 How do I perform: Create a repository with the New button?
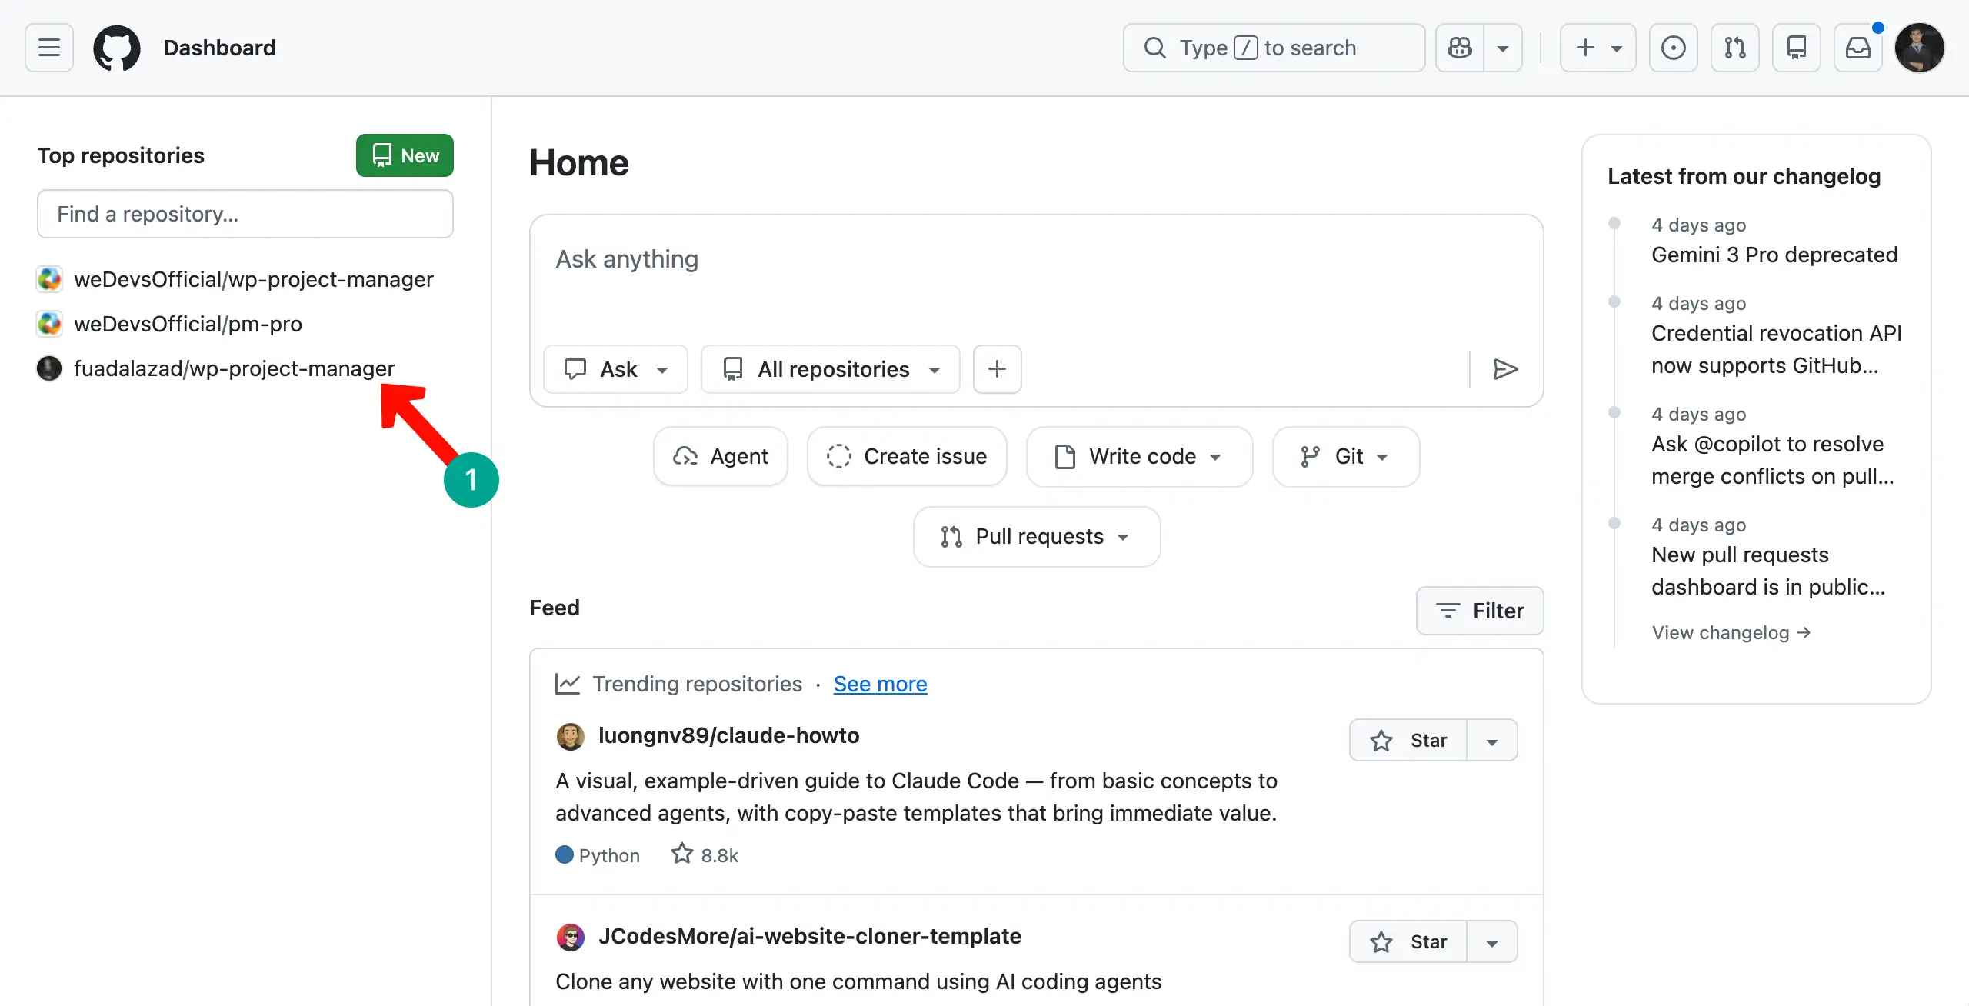404,155
